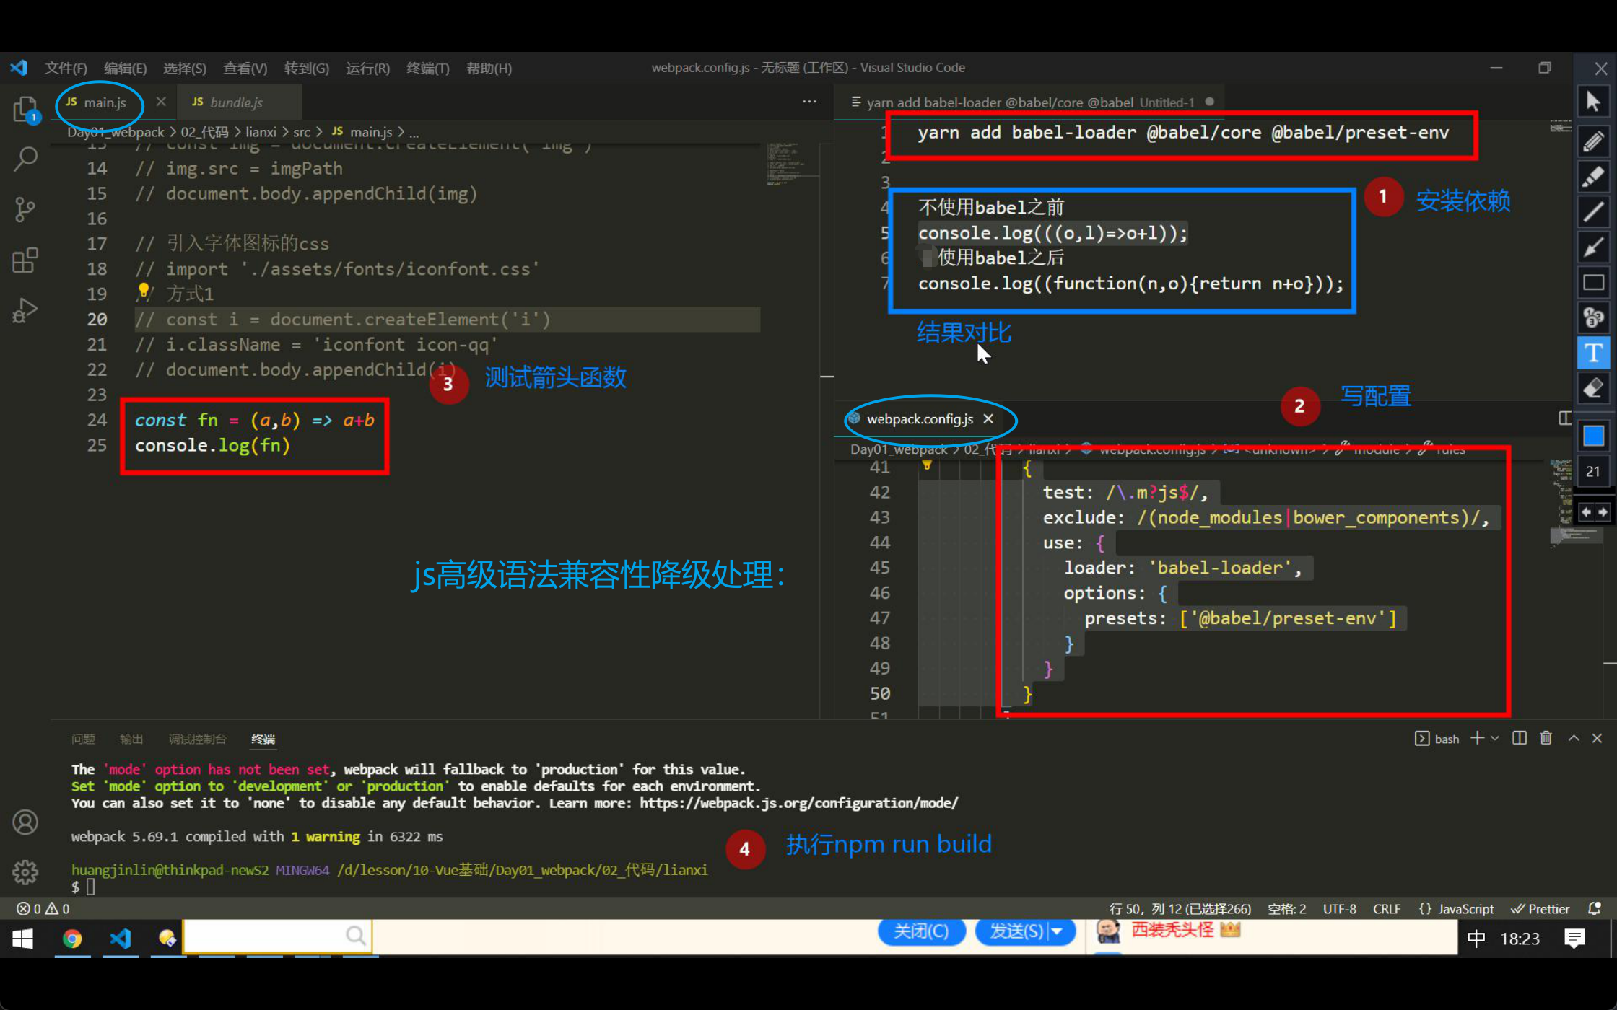Image resolution: width=1617 pixels, height=1010 pixels.
Task: Open the 帮助(H) menu
Action: coord(489,68)
